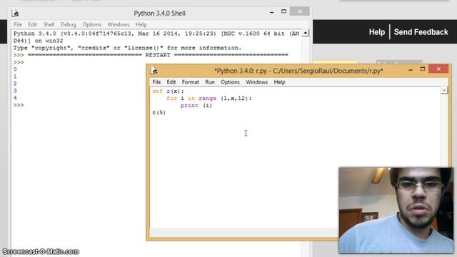Open Debug menu in Python Shell window

(x=69, y=24)
